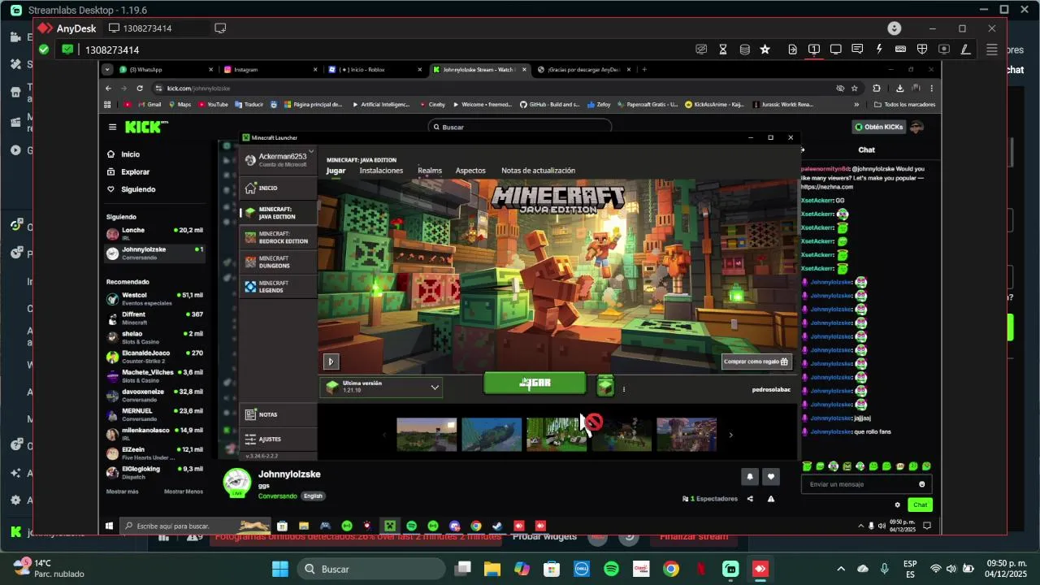Open the panda screenshot thumbnail
1040x585 pixels.
click(557, 435)
